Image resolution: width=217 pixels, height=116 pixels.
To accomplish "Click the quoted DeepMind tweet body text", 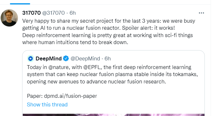I will pos(113,74).
